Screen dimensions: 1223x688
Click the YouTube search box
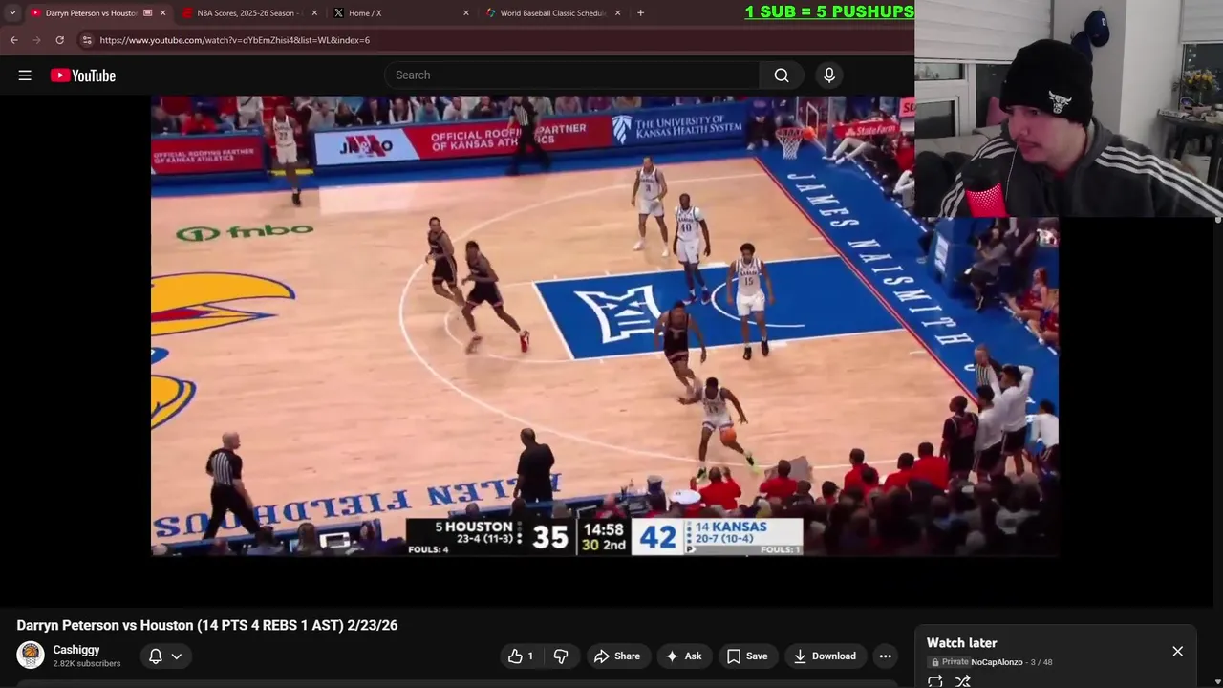tap(572, 75)
